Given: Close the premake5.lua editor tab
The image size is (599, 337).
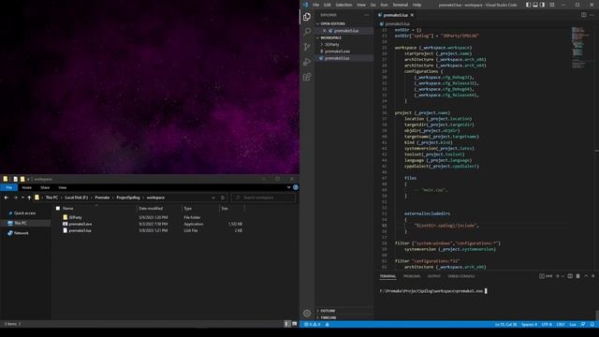Looking at the screenshot, I should pyautogui.click(x=412, y=15).
